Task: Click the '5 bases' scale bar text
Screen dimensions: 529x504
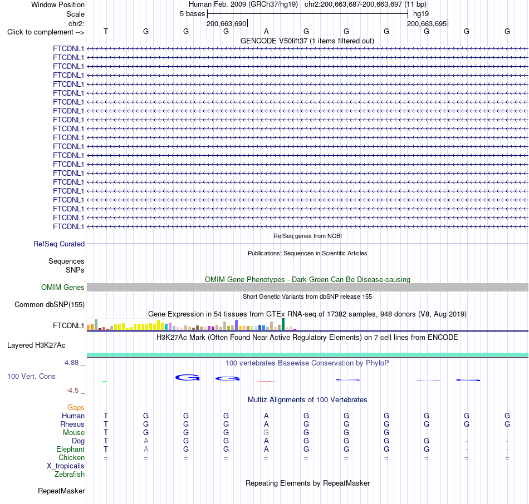Action: (x=192, y=14)
